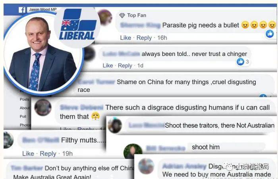Click the Facebook logo icon
This screenshot has height=179, width=278.
[x=22, y=10]
